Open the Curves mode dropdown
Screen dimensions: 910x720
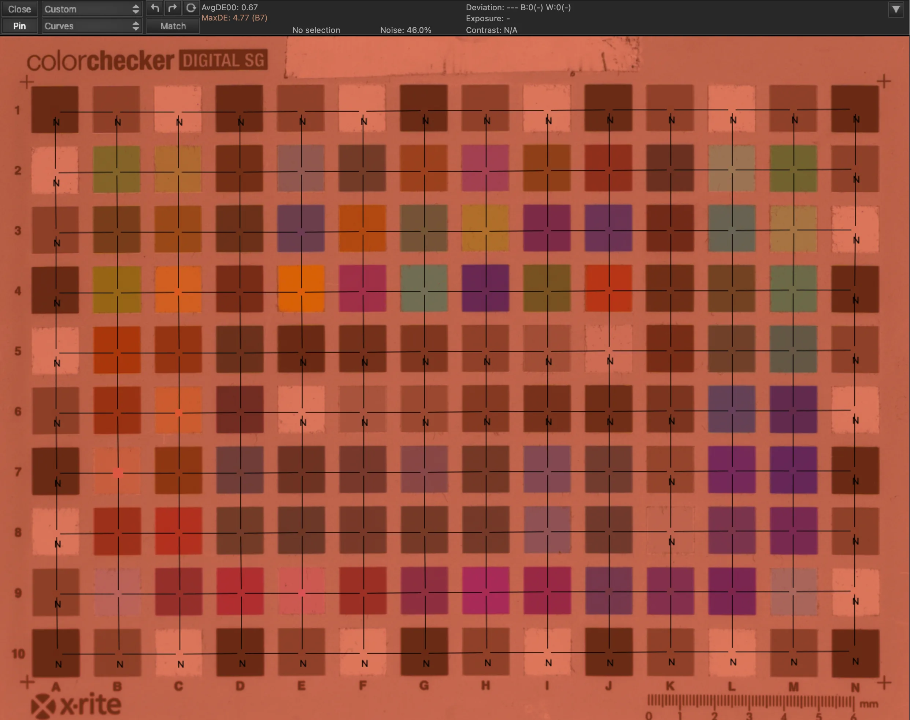[92, 26]
